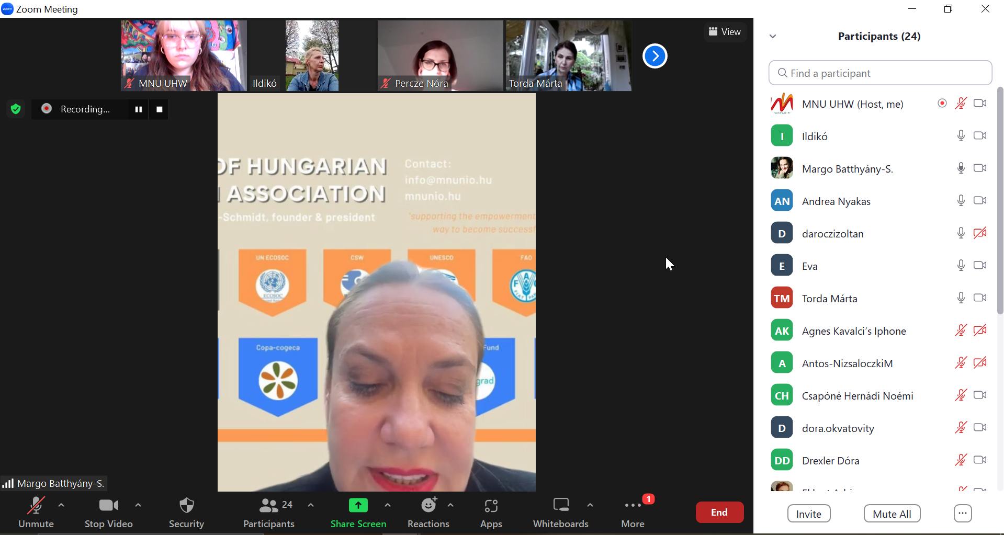The height and width of the screenshot is (535, 1004).
Task: Mute Eva via microphone icon
Action: point(961,266)
